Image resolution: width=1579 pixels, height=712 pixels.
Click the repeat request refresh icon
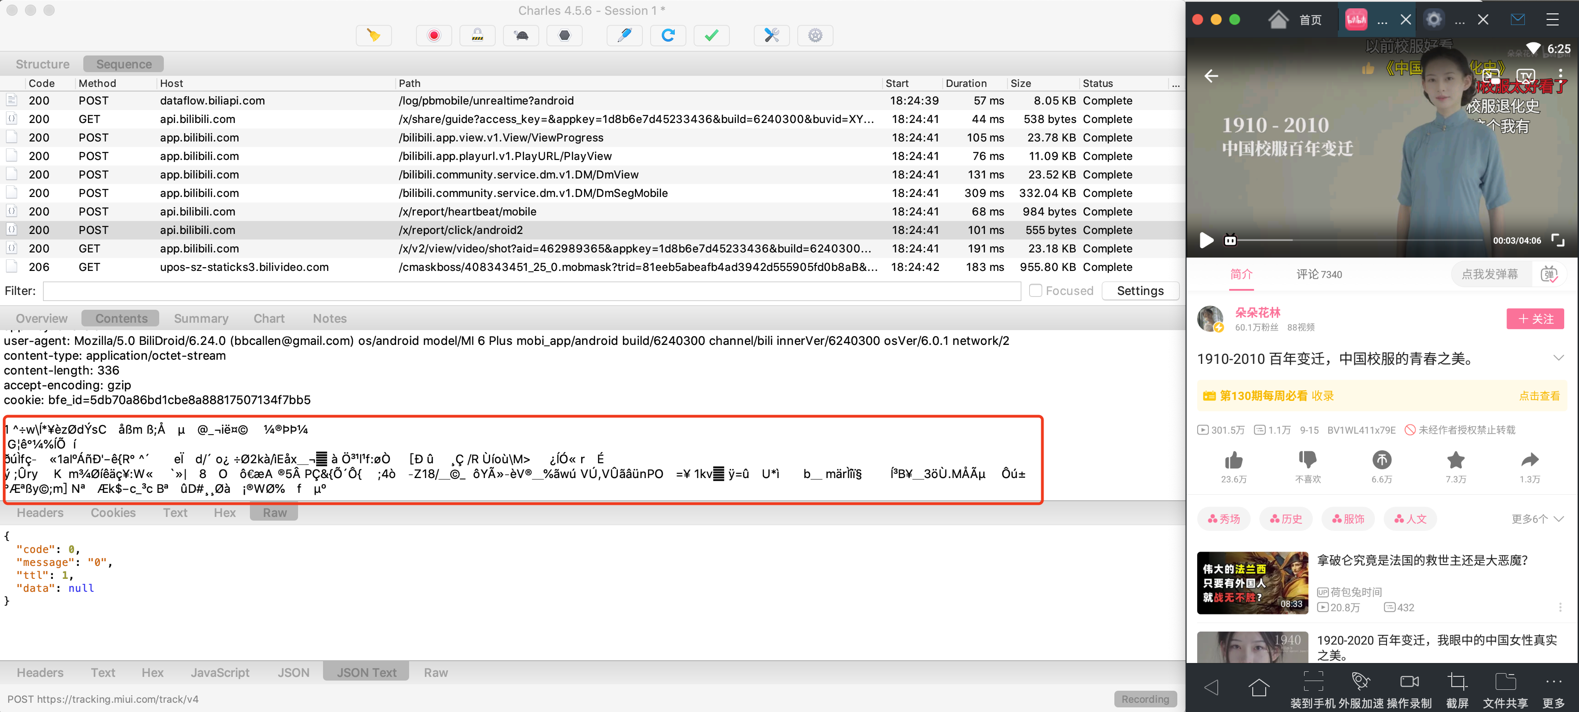[x=667, y=36]
